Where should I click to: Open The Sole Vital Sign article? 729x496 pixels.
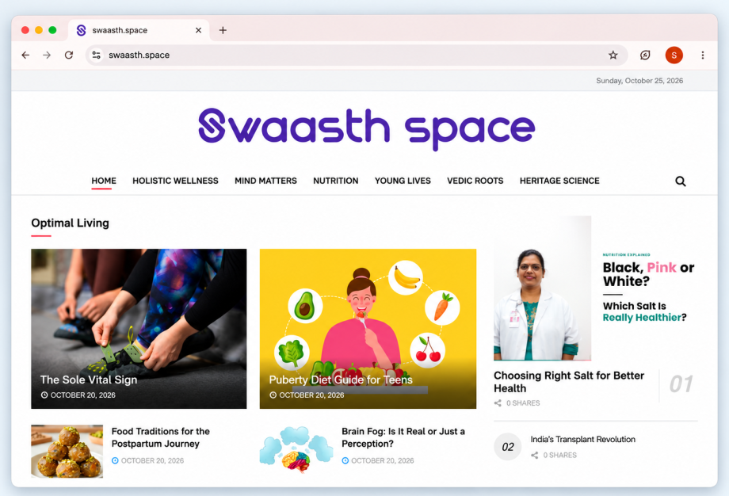pos(89,380)
